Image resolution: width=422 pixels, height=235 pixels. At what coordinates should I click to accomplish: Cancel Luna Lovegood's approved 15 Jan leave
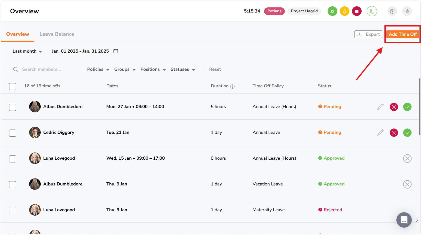[407, 158]
